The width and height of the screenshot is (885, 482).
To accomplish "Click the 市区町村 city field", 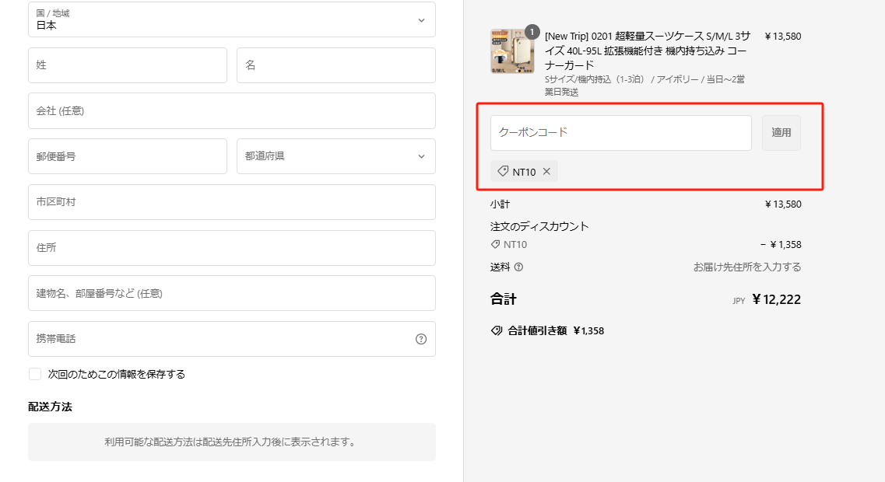I will (x=231, y=202).
